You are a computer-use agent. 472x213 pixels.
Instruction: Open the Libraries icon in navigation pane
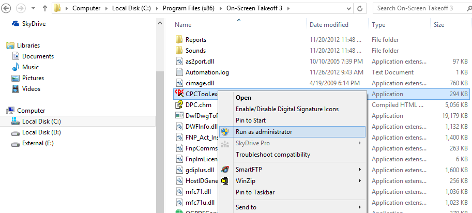tap(10, 45)
